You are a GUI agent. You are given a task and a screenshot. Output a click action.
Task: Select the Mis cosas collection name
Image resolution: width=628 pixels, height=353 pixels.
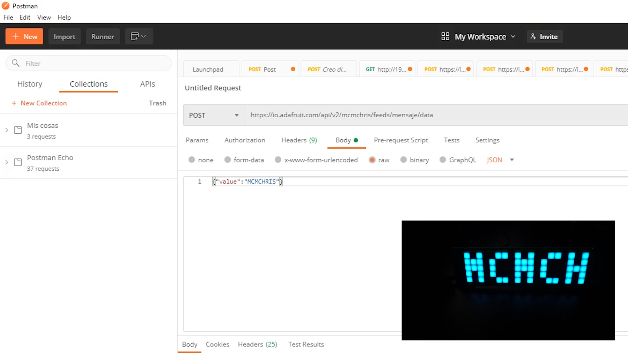click(x=43, y=126)
